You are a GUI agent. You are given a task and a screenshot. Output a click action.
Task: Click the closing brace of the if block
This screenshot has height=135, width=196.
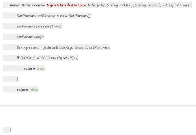(18, 79)
